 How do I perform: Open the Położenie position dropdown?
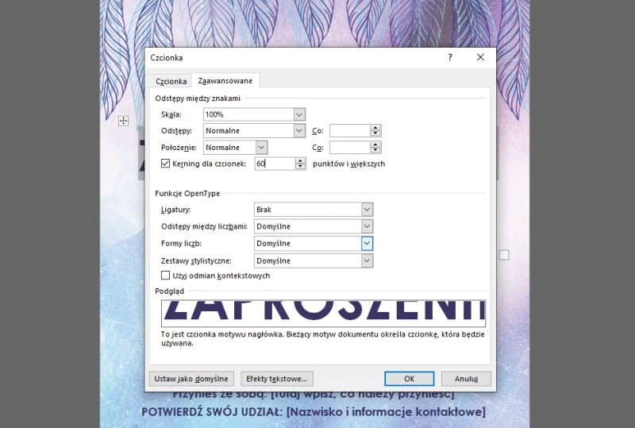tap(262, 147)
